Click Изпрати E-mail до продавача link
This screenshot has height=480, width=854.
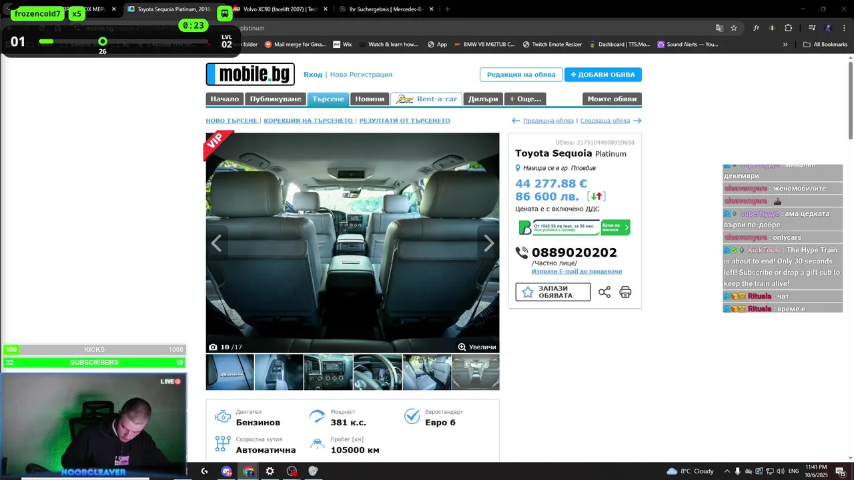click(x=576, y=271)
